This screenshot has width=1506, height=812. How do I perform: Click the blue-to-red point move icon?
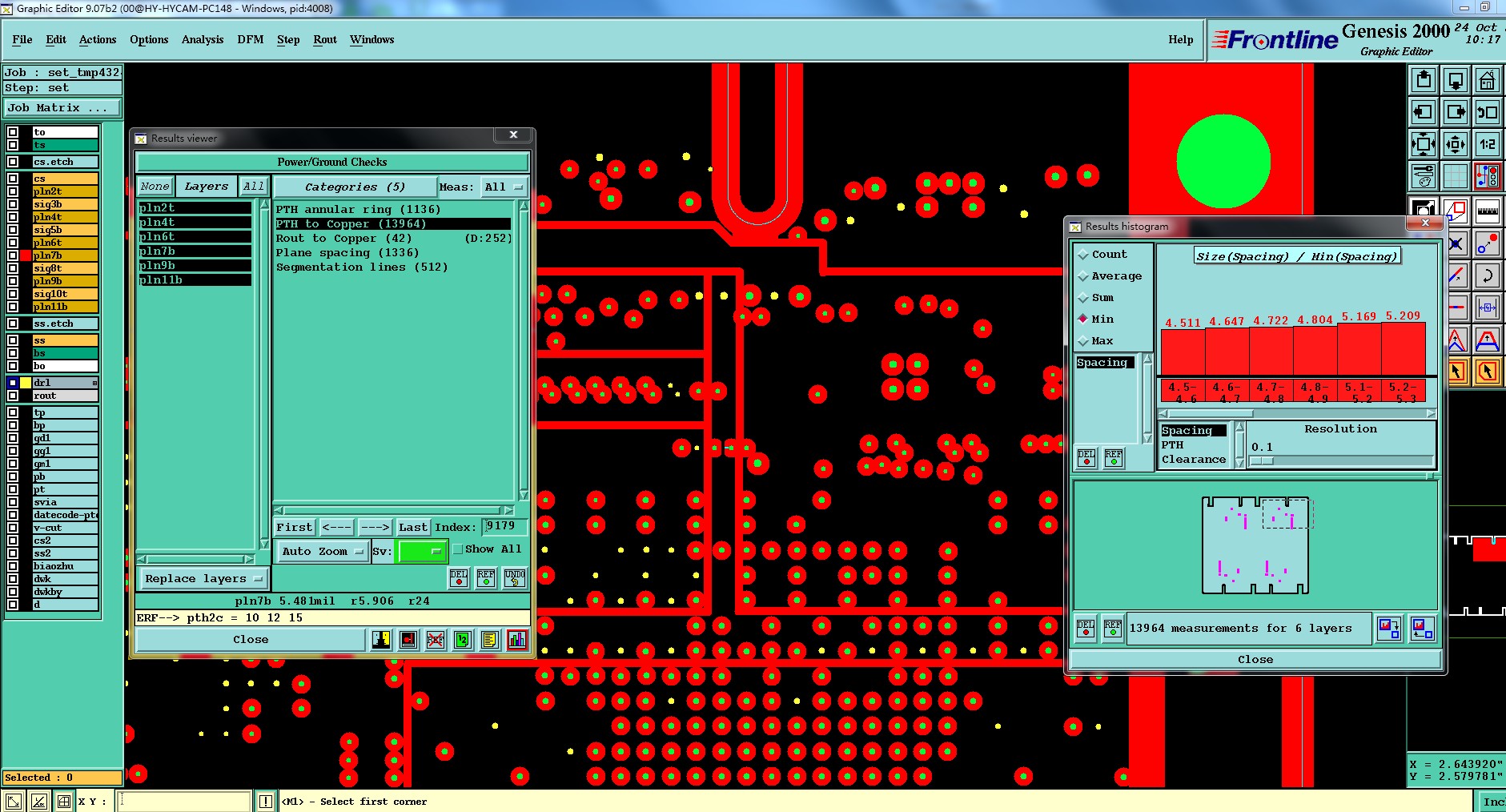pyautogui.click(x=1487, y=244)
